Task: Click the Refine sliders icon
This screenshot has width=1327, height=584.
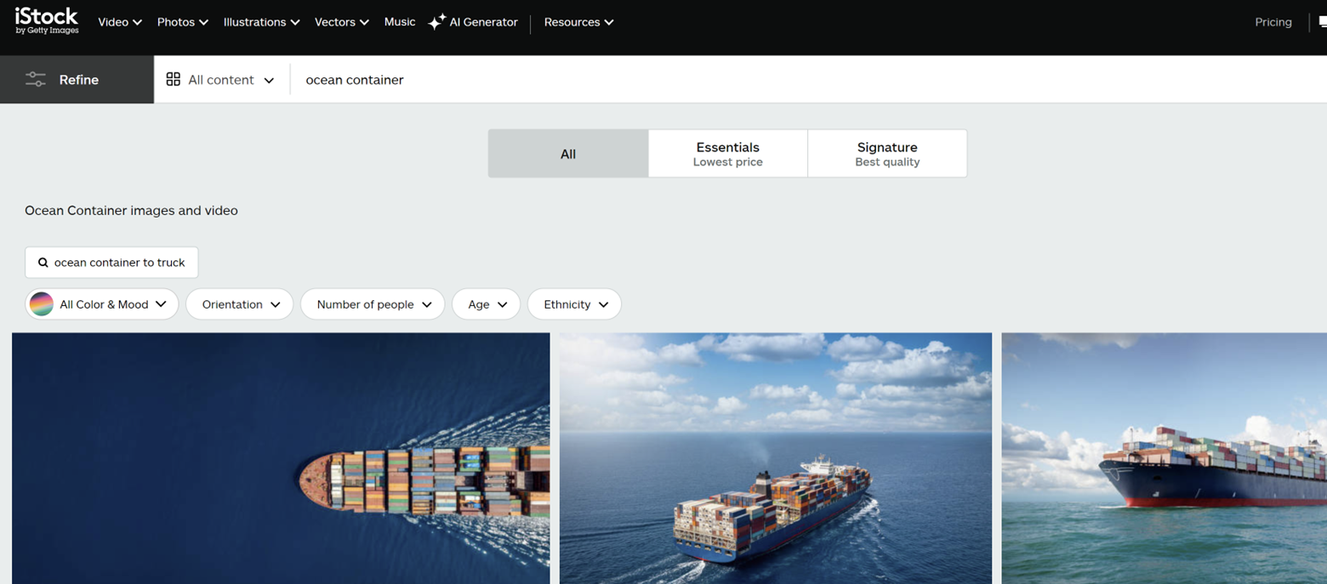Action: click(36, 80)
